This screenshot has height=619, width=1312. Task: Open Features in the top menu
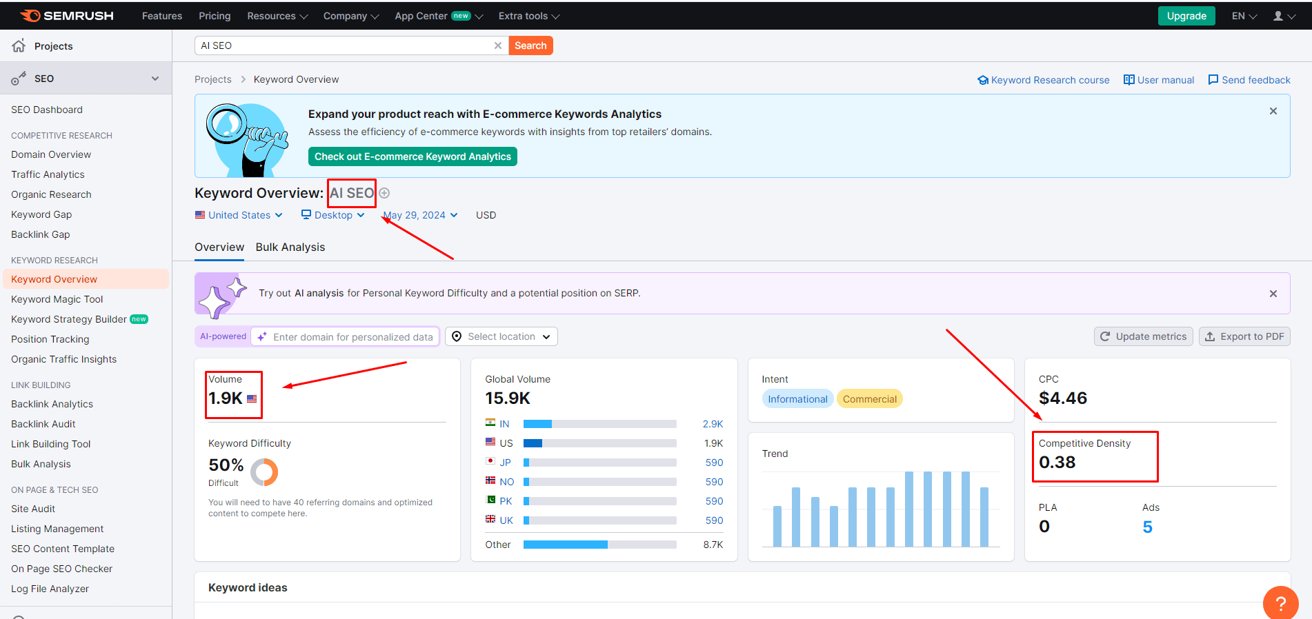pyautogui.click(x=162, y=16)
